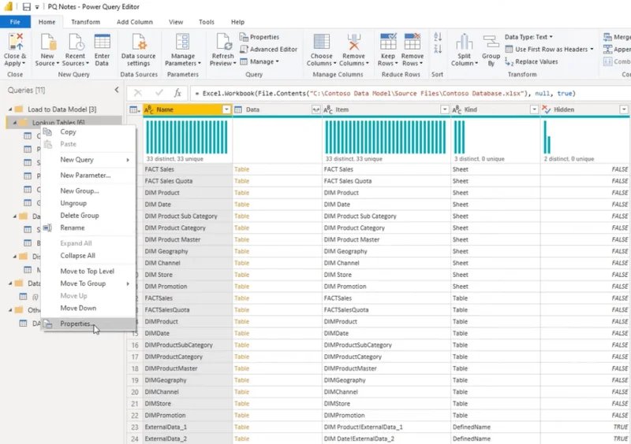Open the File tab
Image resolution: width=631 pixels, height=444 pixels.
15,22
